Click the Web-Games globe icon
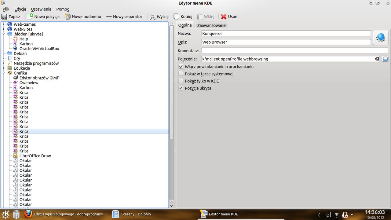 [x=10, y=24]
